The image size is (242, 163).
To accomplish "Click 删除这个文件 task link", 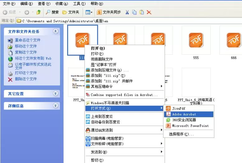I will 26,79.
